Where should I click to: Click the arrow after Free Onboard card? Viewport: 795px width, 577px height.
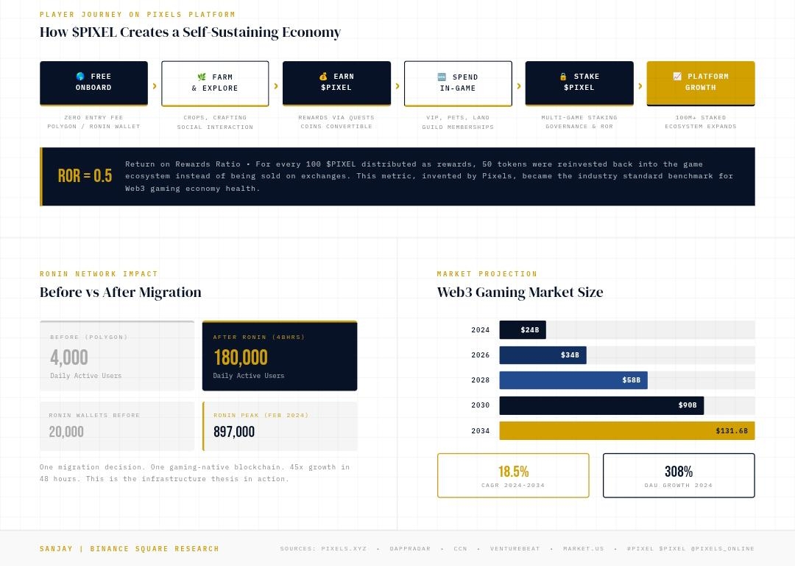coord(155,85)
